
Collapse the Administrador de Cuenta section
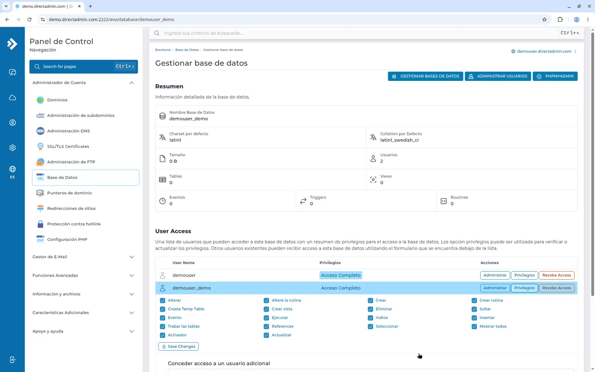click(x=84, y=83)
